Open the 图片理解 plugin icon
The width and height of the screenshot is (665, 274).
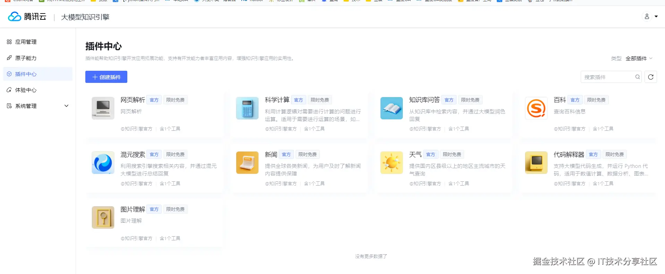point(103,217)
